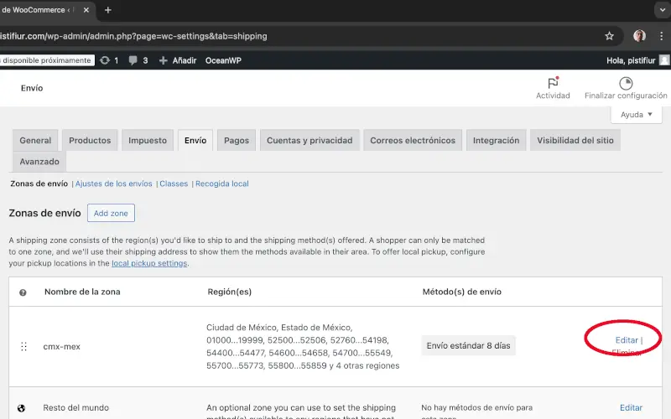This screenshot has width=671, height=419.
Task: Open the Actividad flag icon
Action: click(553, 82)
